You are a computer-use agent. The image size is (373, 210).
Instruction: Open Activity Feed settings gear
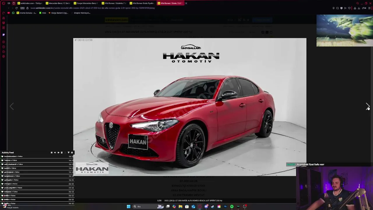click(72, 153)
